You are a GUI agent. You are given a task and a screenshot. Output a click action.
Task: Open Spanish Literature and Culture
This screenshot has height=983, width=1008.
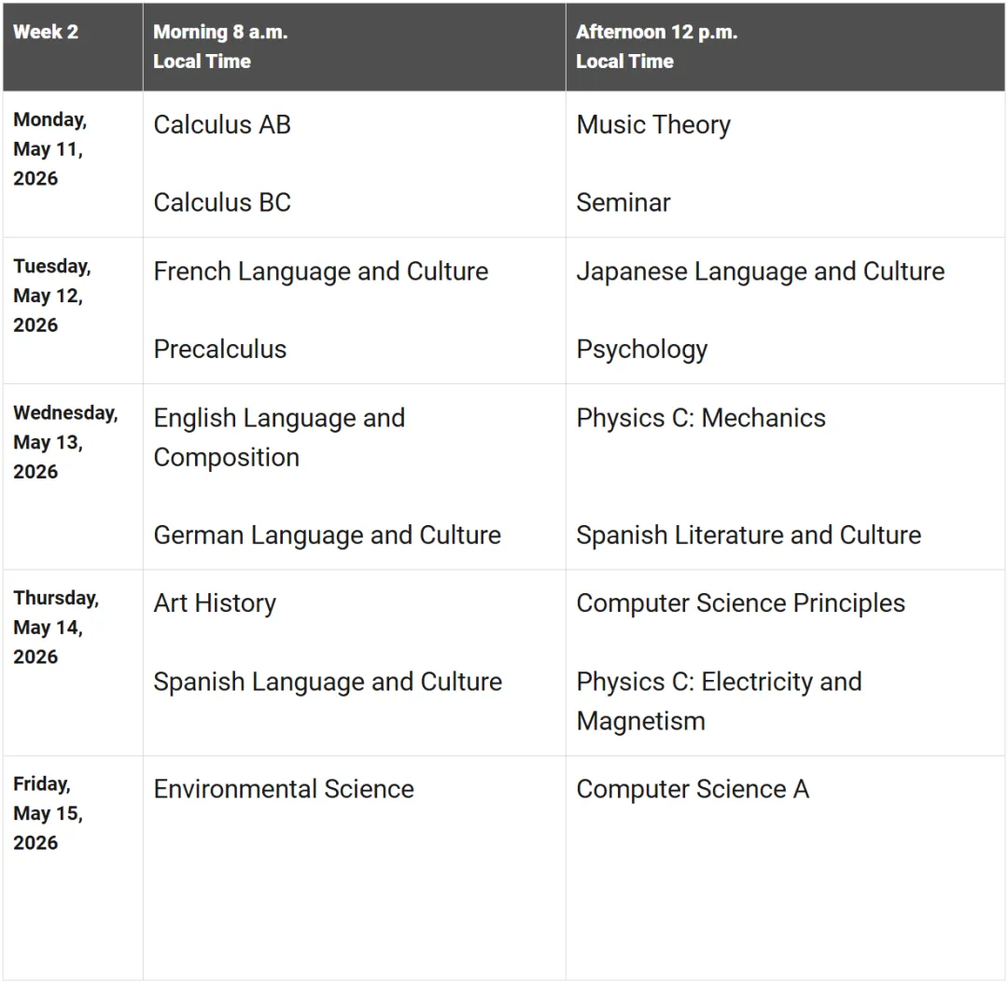[x=749, y=535]
